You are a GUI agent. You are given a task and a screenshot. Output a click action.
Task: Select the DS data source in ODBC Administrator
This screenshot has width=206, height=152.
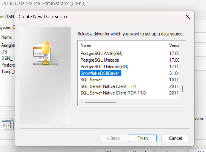[x=4, y=52]
